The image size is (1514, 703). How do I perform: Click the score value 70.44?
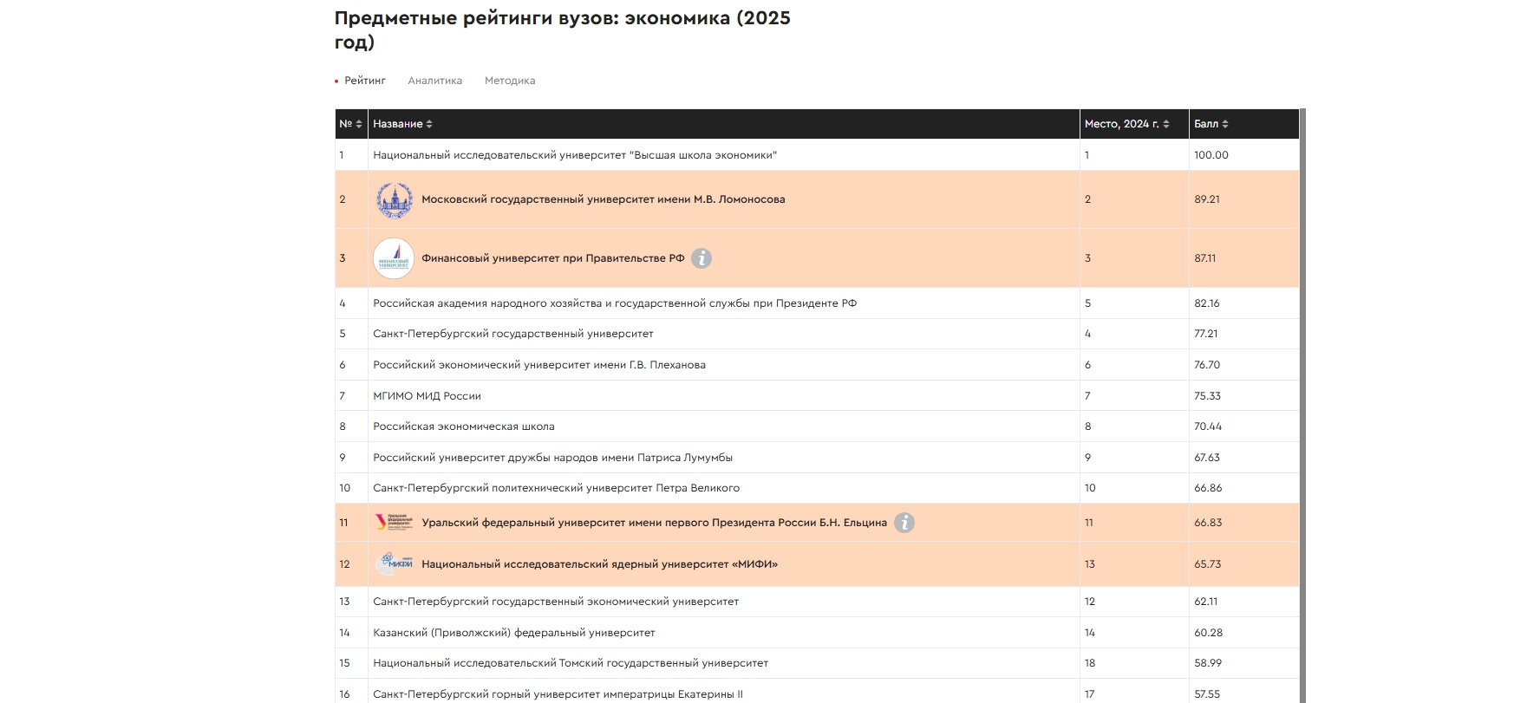[1208, 426]
